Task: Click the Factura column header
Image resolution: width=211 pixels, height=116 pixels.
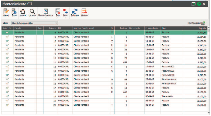Action: pos(121,28)
